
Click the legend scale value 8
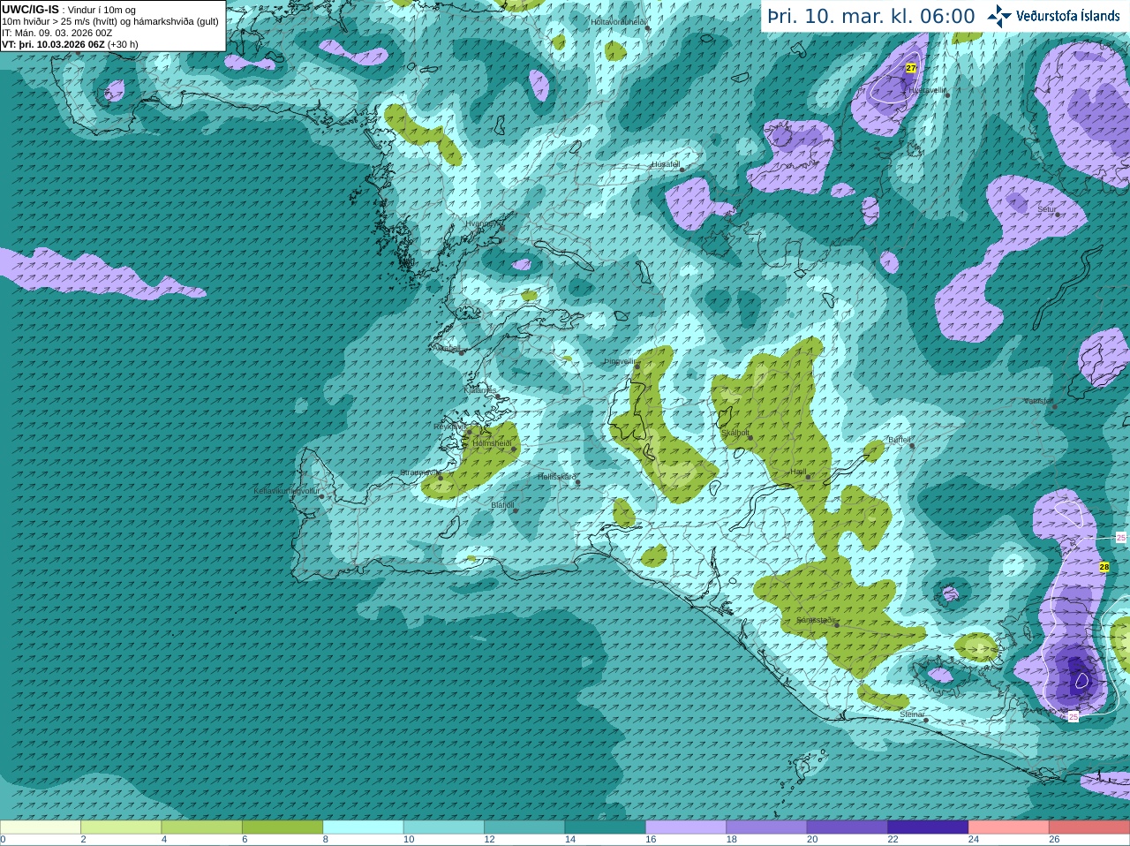(326, 840)
